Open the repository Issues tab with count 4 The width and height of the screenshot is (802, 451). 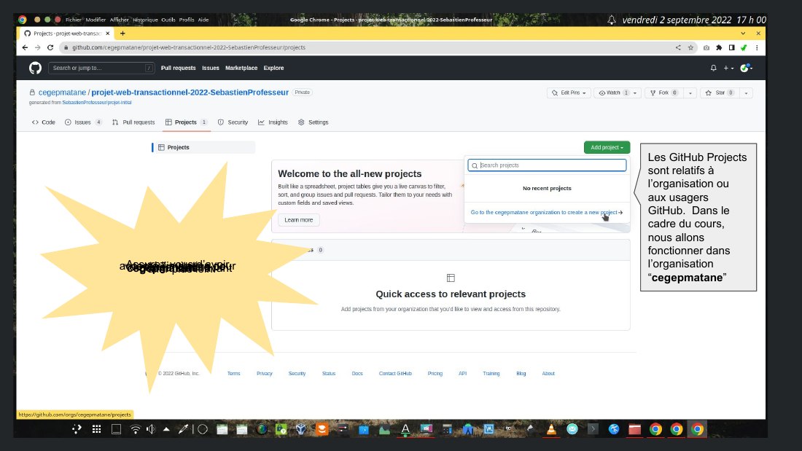click(83, 122)
